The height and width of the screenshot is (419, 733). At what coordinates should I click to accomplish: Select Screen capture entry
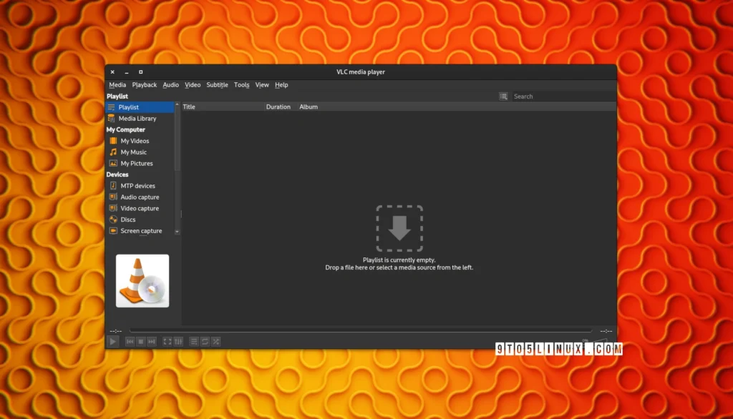pos(140,231)
